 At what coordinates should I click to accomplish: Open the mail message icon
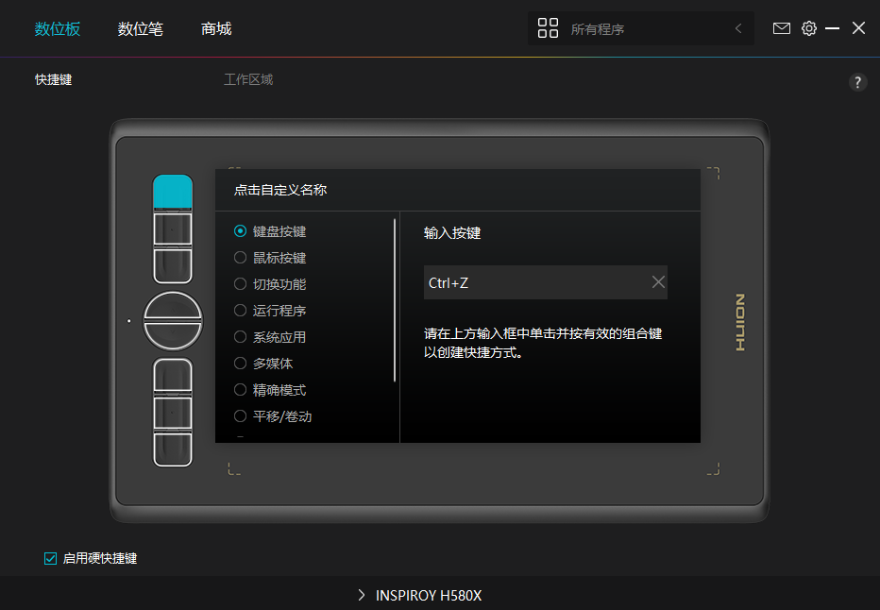[781, 28]
